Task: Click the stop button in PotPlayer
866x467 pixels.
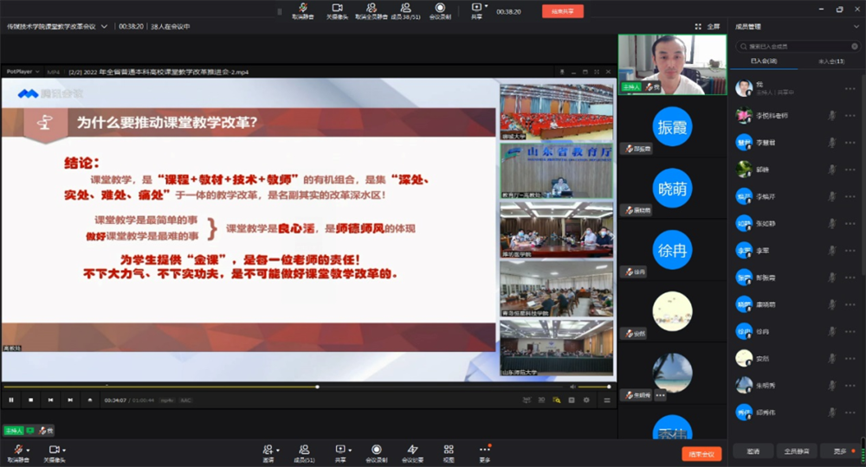Action: pyautogui.click(x=30, y=400)
